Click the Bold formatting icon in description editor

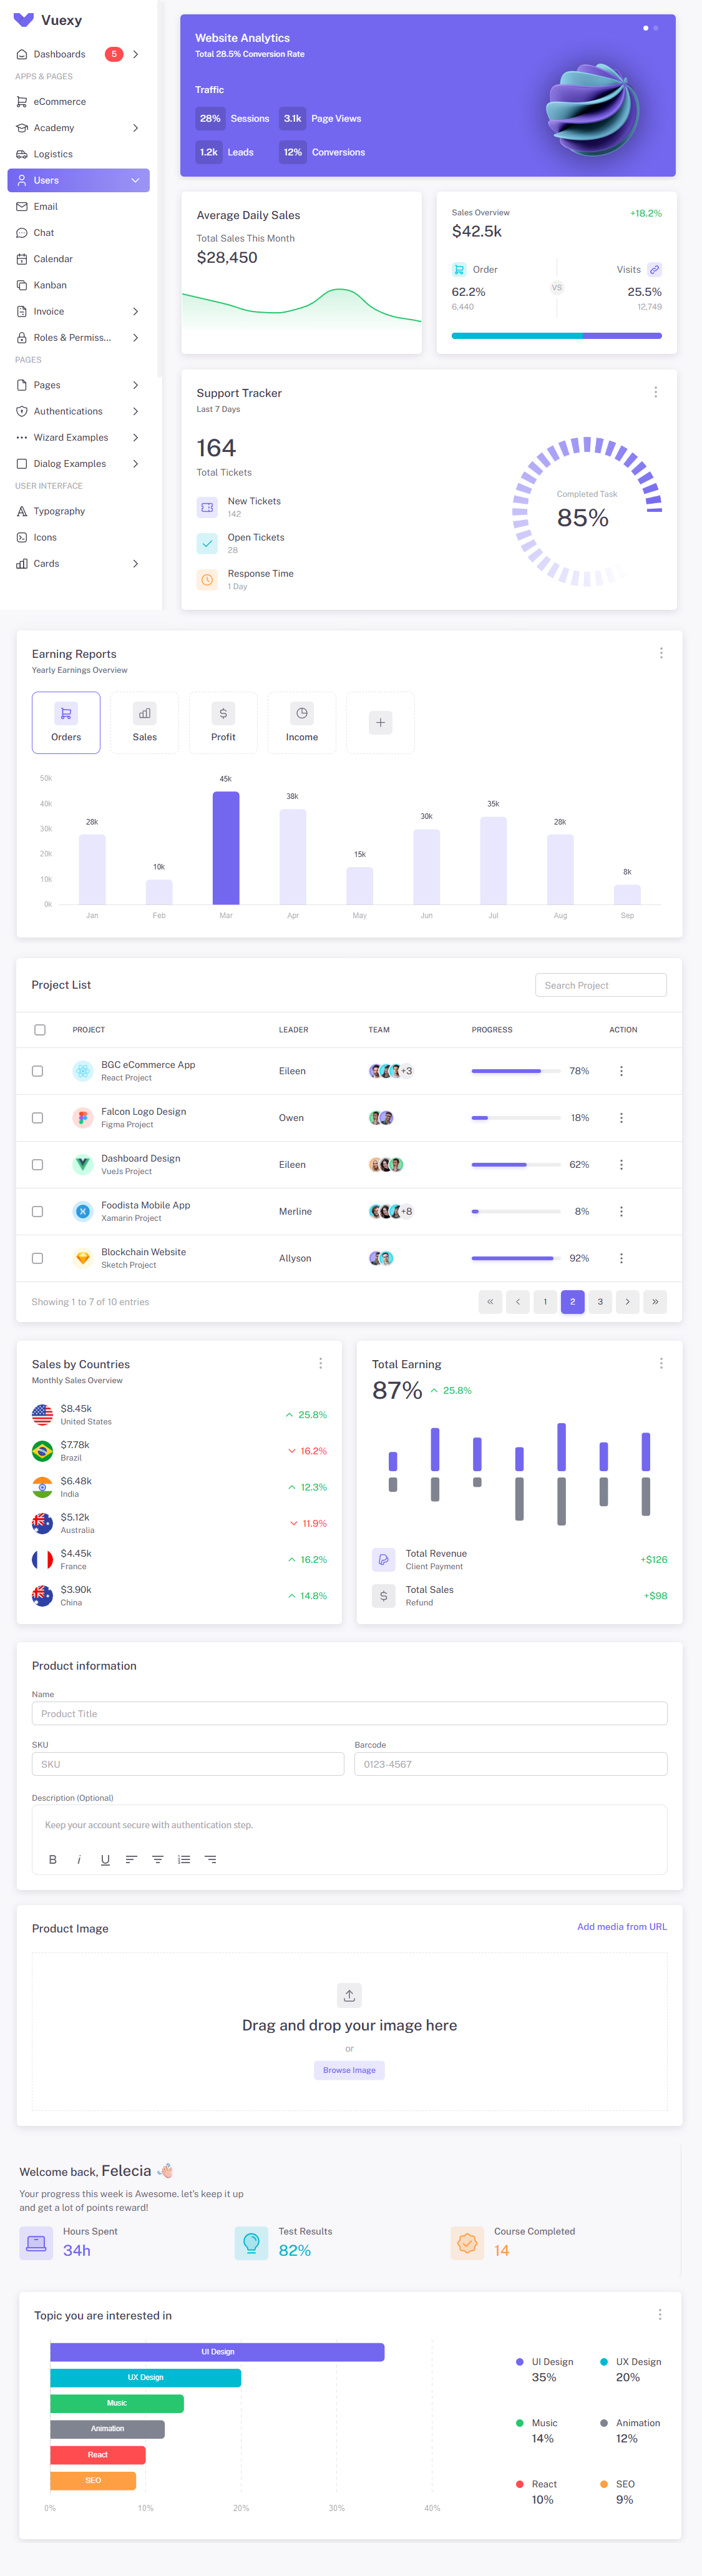[53, 1859]
